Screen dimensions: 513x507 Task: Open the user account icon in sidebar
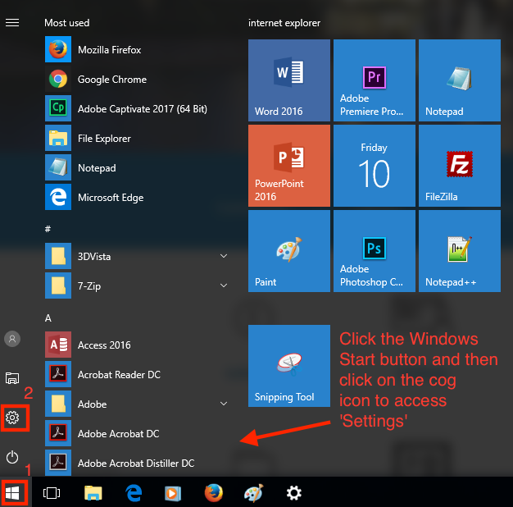pyautogui.click(x=12, y=339)
